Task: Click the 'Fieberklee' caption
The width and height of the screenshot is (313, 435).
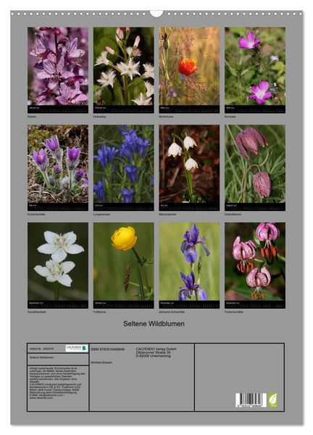Action: [x=99, y=117]
